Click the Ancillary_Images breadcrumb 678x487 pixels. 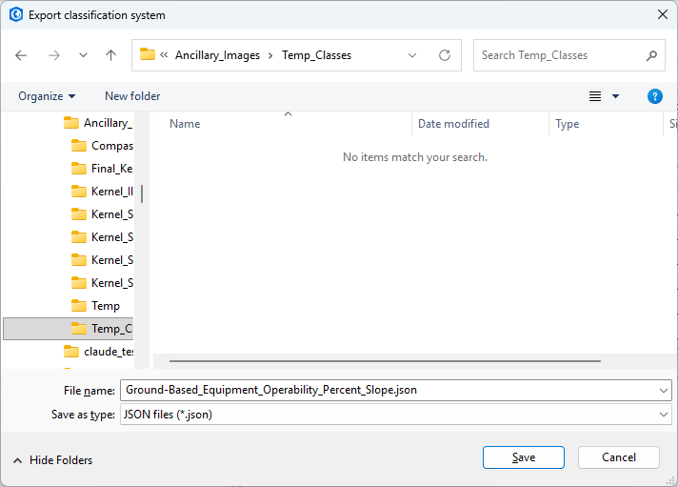pos(217,55)
